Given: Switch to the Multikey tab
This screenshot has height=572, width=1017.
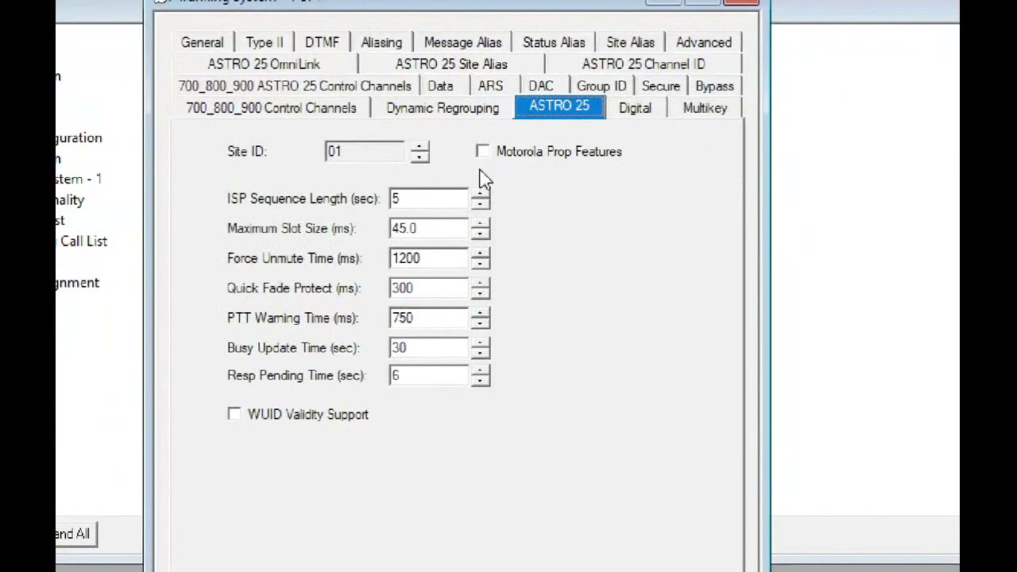Looking at the screenshot, I should point(705,108).
